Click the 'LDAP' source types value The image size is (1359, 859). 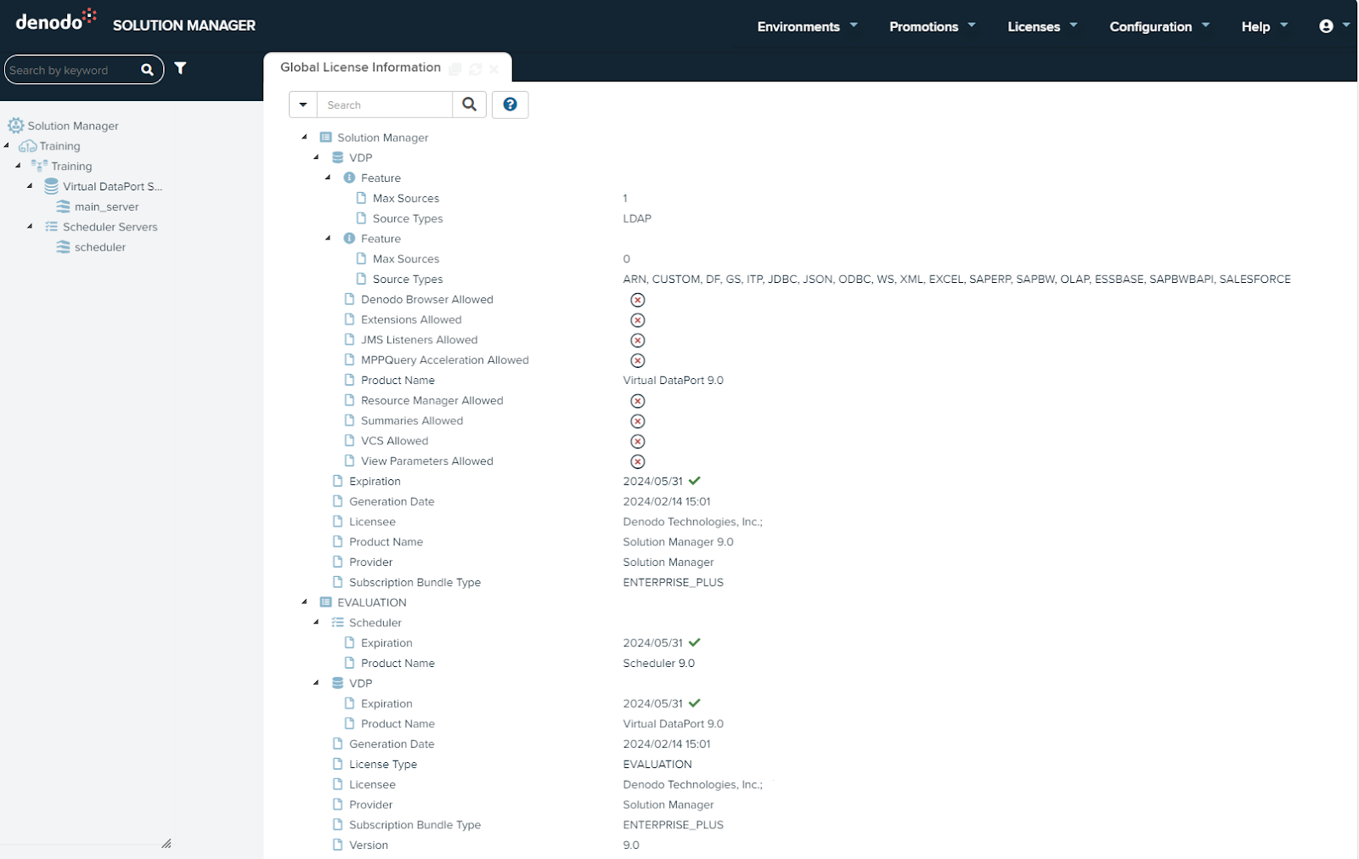(x=637, y=218)
